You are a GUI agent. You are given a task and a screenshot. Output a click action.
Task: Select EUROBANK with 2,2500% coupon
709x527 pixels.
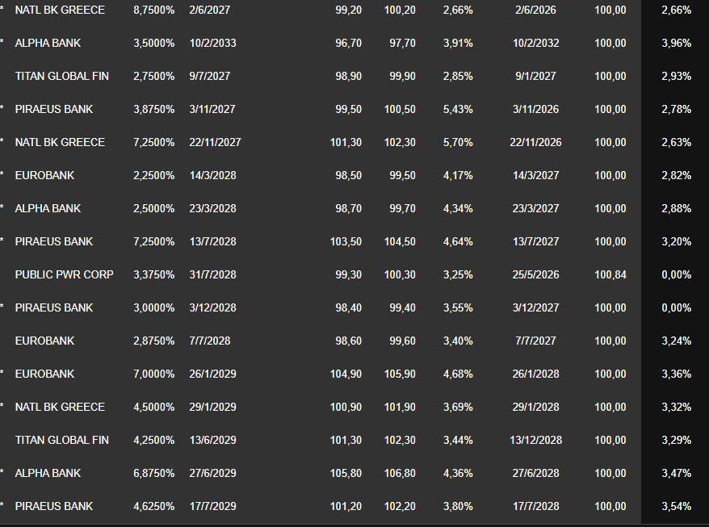pyautogui.click(x=44, y=175)
